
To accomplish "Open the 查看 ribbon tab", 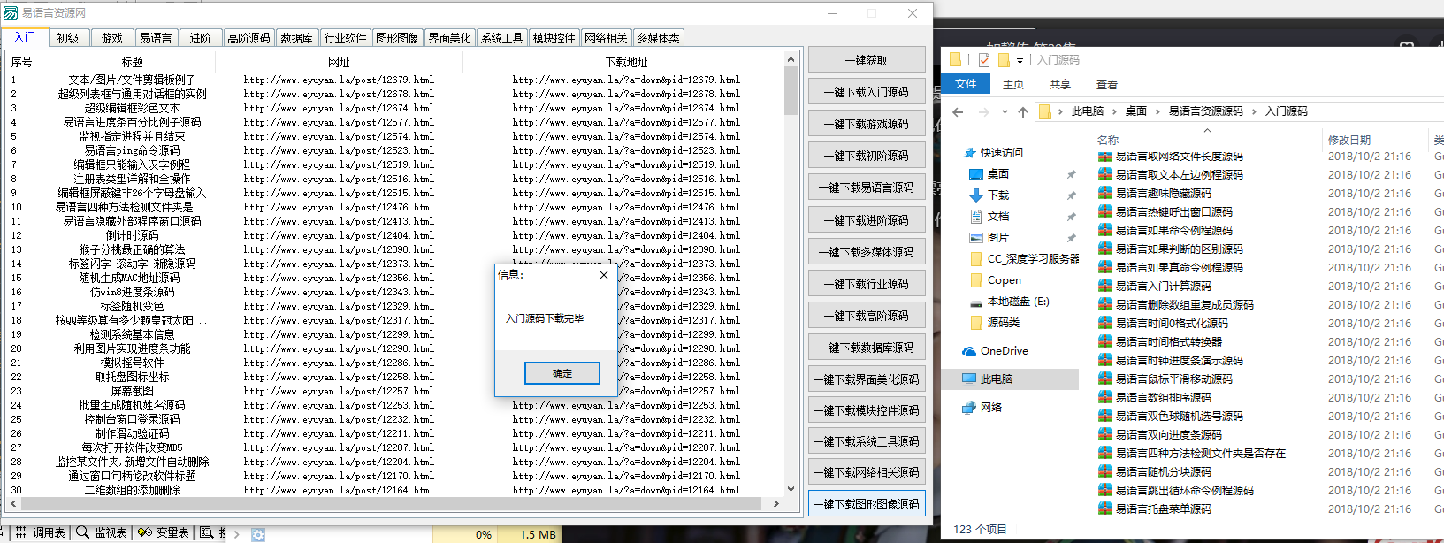I will click(1106, 85).
